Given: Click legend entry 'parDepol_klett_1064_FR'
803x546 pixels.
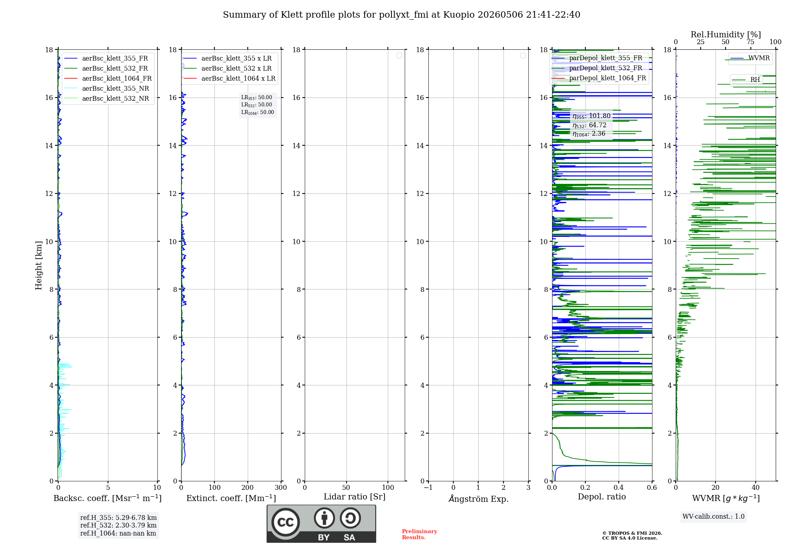Looking at the screenshot, I should tap(608, 78).
